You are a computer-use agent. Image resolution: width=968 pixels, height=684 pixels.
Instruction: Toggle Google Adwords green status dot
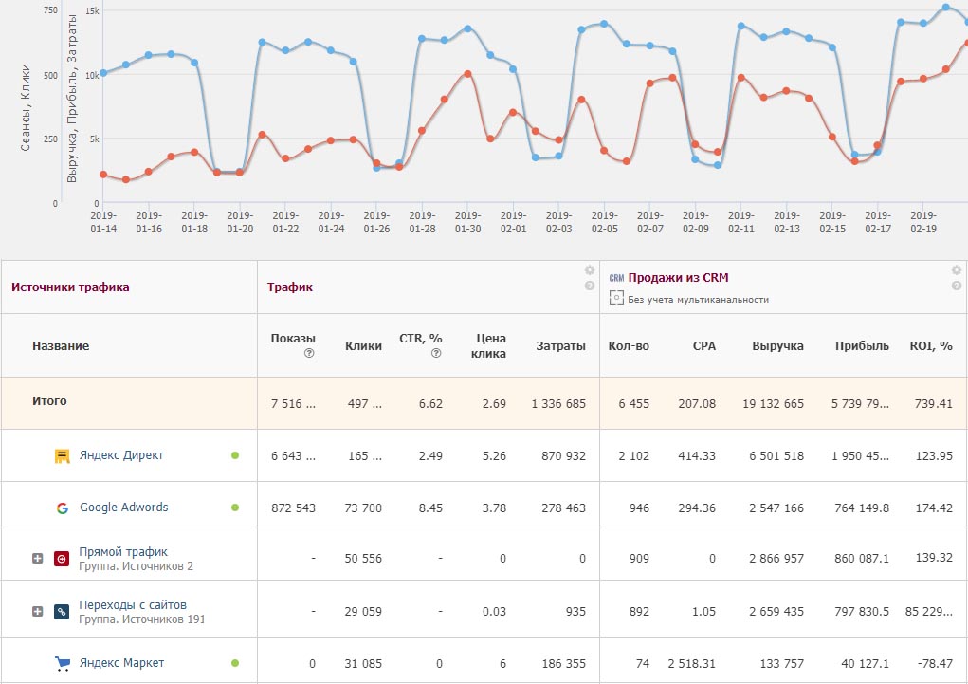click(235, 508)
